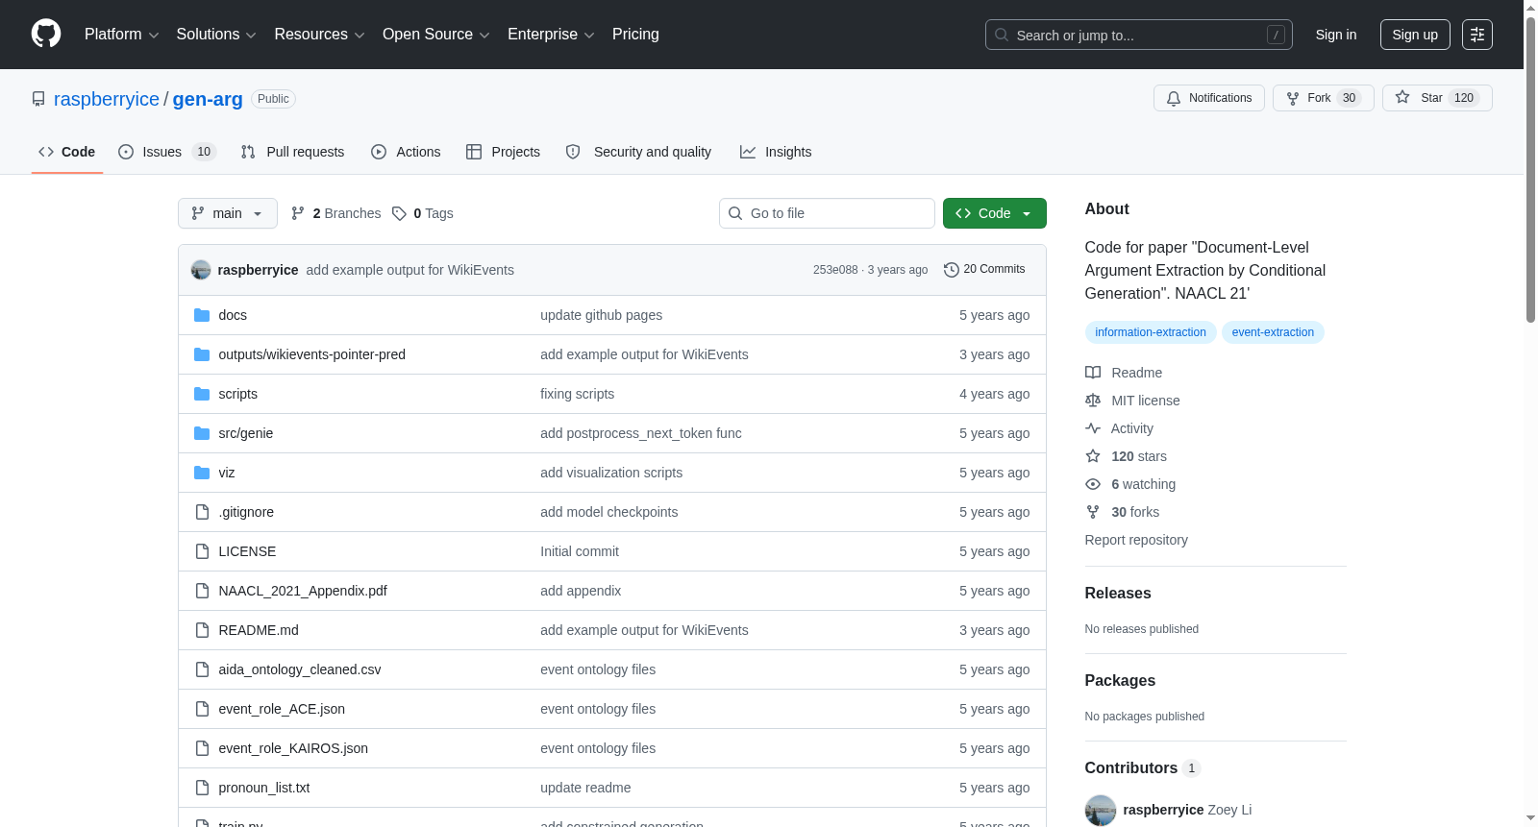Switch to the Insights tab
This screenshot has height=827, width=1538.
pyautogui.click(x=776, y=152)
